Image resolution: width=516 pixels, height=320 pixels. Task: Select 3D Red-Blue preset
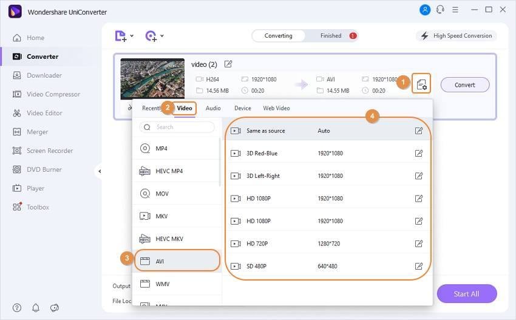pyautogui.click(x=328, y=154)
